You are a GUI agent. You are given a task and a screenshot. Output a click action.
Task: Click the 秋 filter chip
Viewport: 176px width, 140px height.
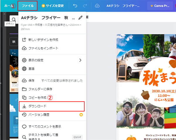click(x=14, y=42)
